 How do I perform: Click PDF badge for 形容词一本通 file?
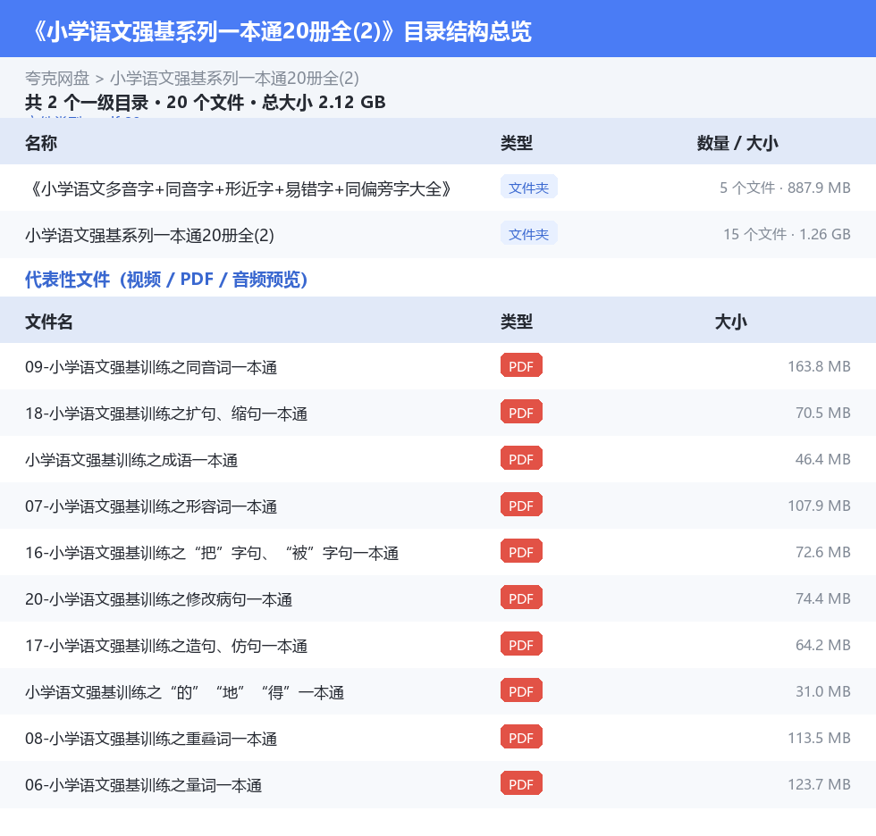coord(521,505)
